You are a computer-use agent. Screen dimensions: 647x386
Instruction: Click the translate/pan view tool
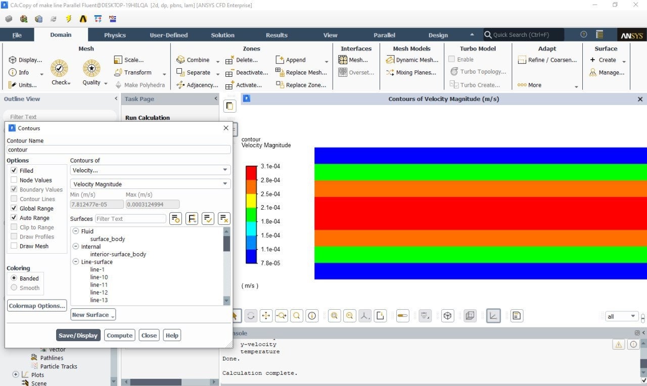pyautogui.click(x=266, y=316)
